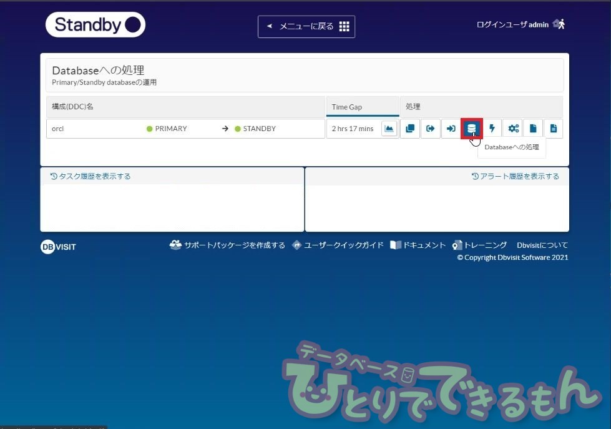Click サポートパッケージを作成する link
Screen dimensions: 611x429
[227, 245]
